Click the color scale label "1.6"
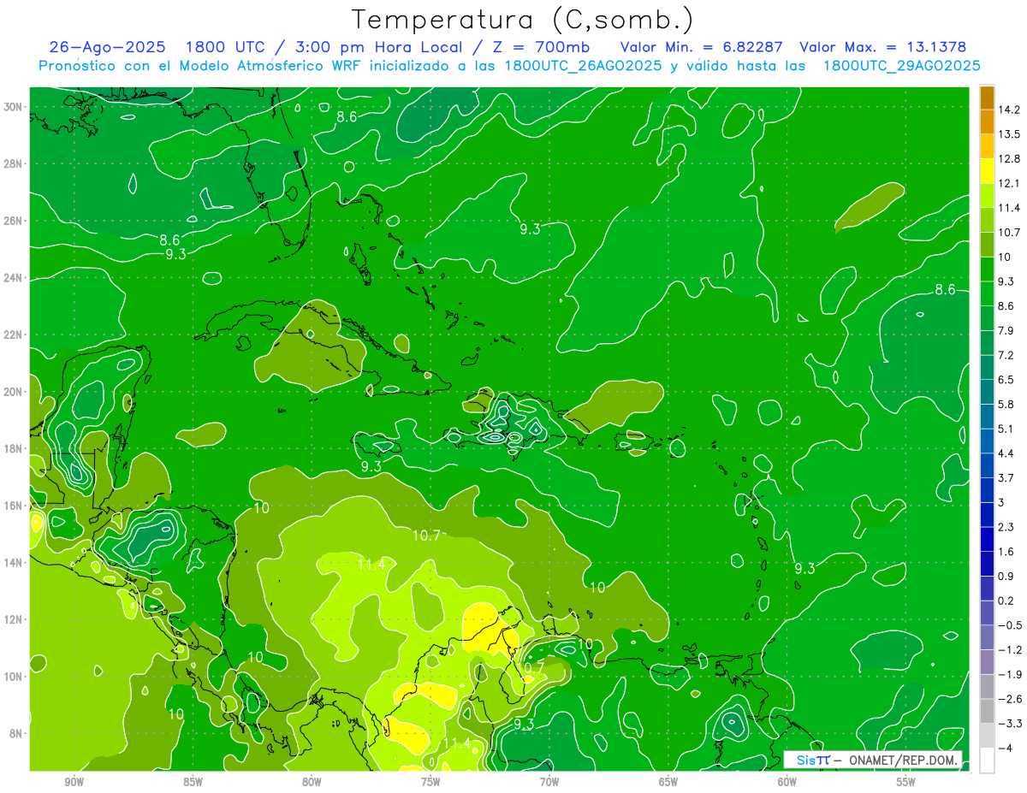This screenshot has width=1027, height=793. pyautogui.click(x=1006, y=551)
